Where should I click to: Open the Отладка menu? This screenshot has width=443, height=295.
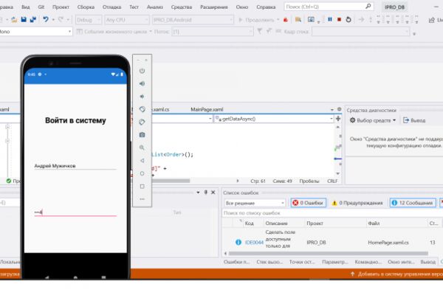[x=111, y=7]
